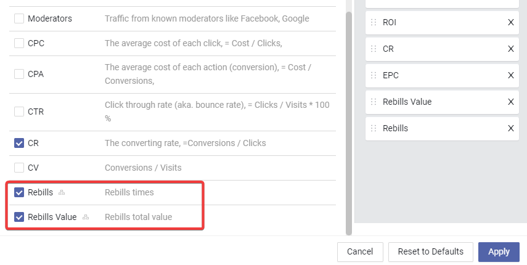Screen dimensions: 527x265
Task: Enable the Moderators checkbox
Action: [x=19, y=18]
